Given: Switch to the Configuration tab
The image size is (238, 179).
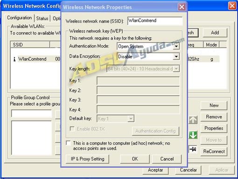Looking at the screenshot, I should (20, 18).
